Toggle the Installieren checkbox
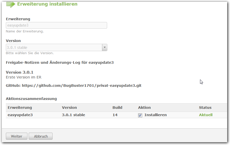 click(x=140, y=115)
